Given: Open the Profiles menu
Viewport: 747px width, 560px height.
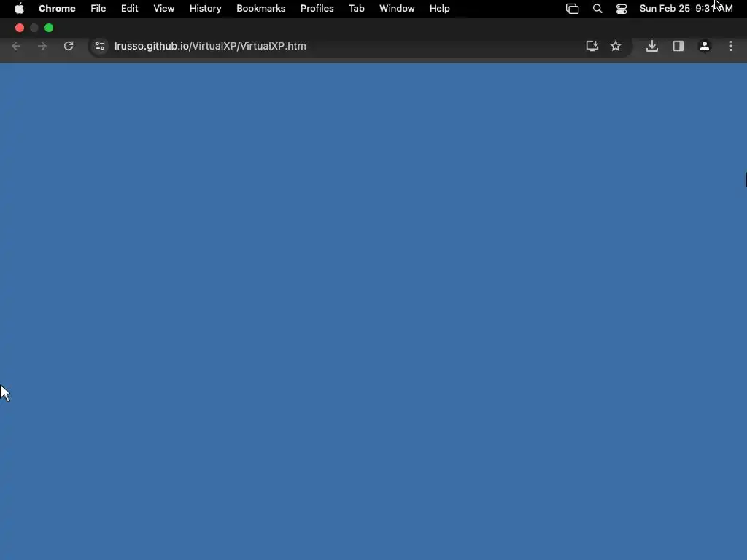Looking at the screenshot, I should point(317,9).
